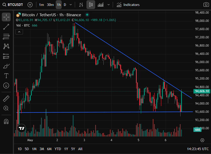Viewport: 211px width, 154px height.
Task: Select the text annotation tool
Action: pyautogui.click(x=6, y=76)
